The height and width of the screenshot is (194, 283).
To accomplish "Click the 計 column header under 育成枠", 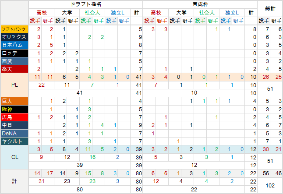I will point(251,13).
